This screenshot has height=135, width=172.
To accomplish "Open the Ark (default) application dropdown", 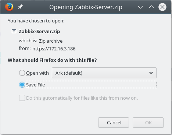I will (x=104, y=73).
